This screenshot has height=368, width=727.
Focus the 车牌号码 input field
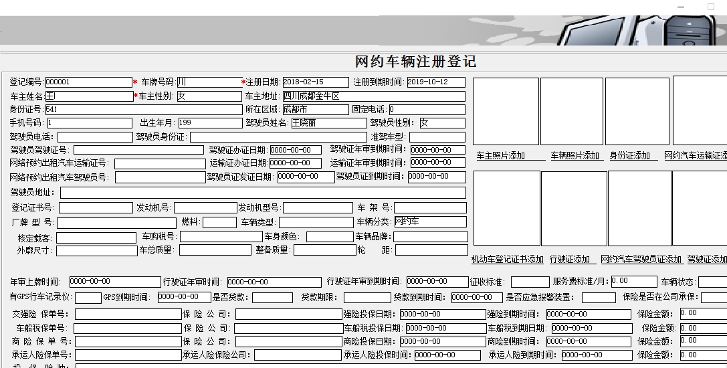click(209, 82)
